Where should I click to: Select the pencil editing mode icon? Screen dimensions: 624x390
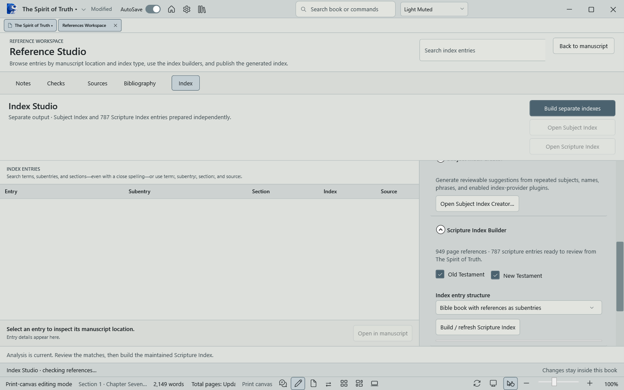[298, 383]
